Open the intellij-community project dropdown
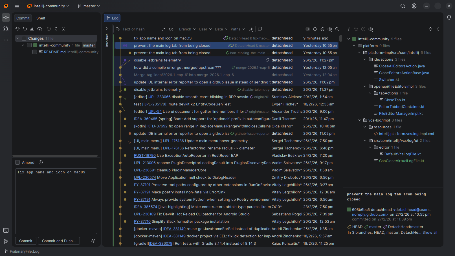The width and height of the screenshot is (455, 256). [x=48, y=6]
